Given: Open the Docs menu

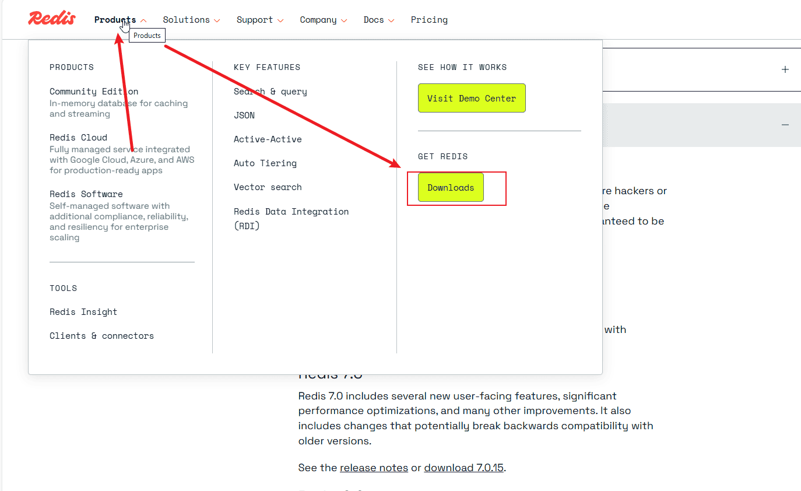Looking at the screenshot, I should (x=378, y=20).
